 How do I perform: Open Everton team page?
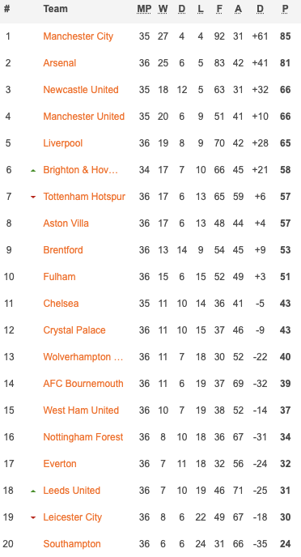click(x=60, y=464)
